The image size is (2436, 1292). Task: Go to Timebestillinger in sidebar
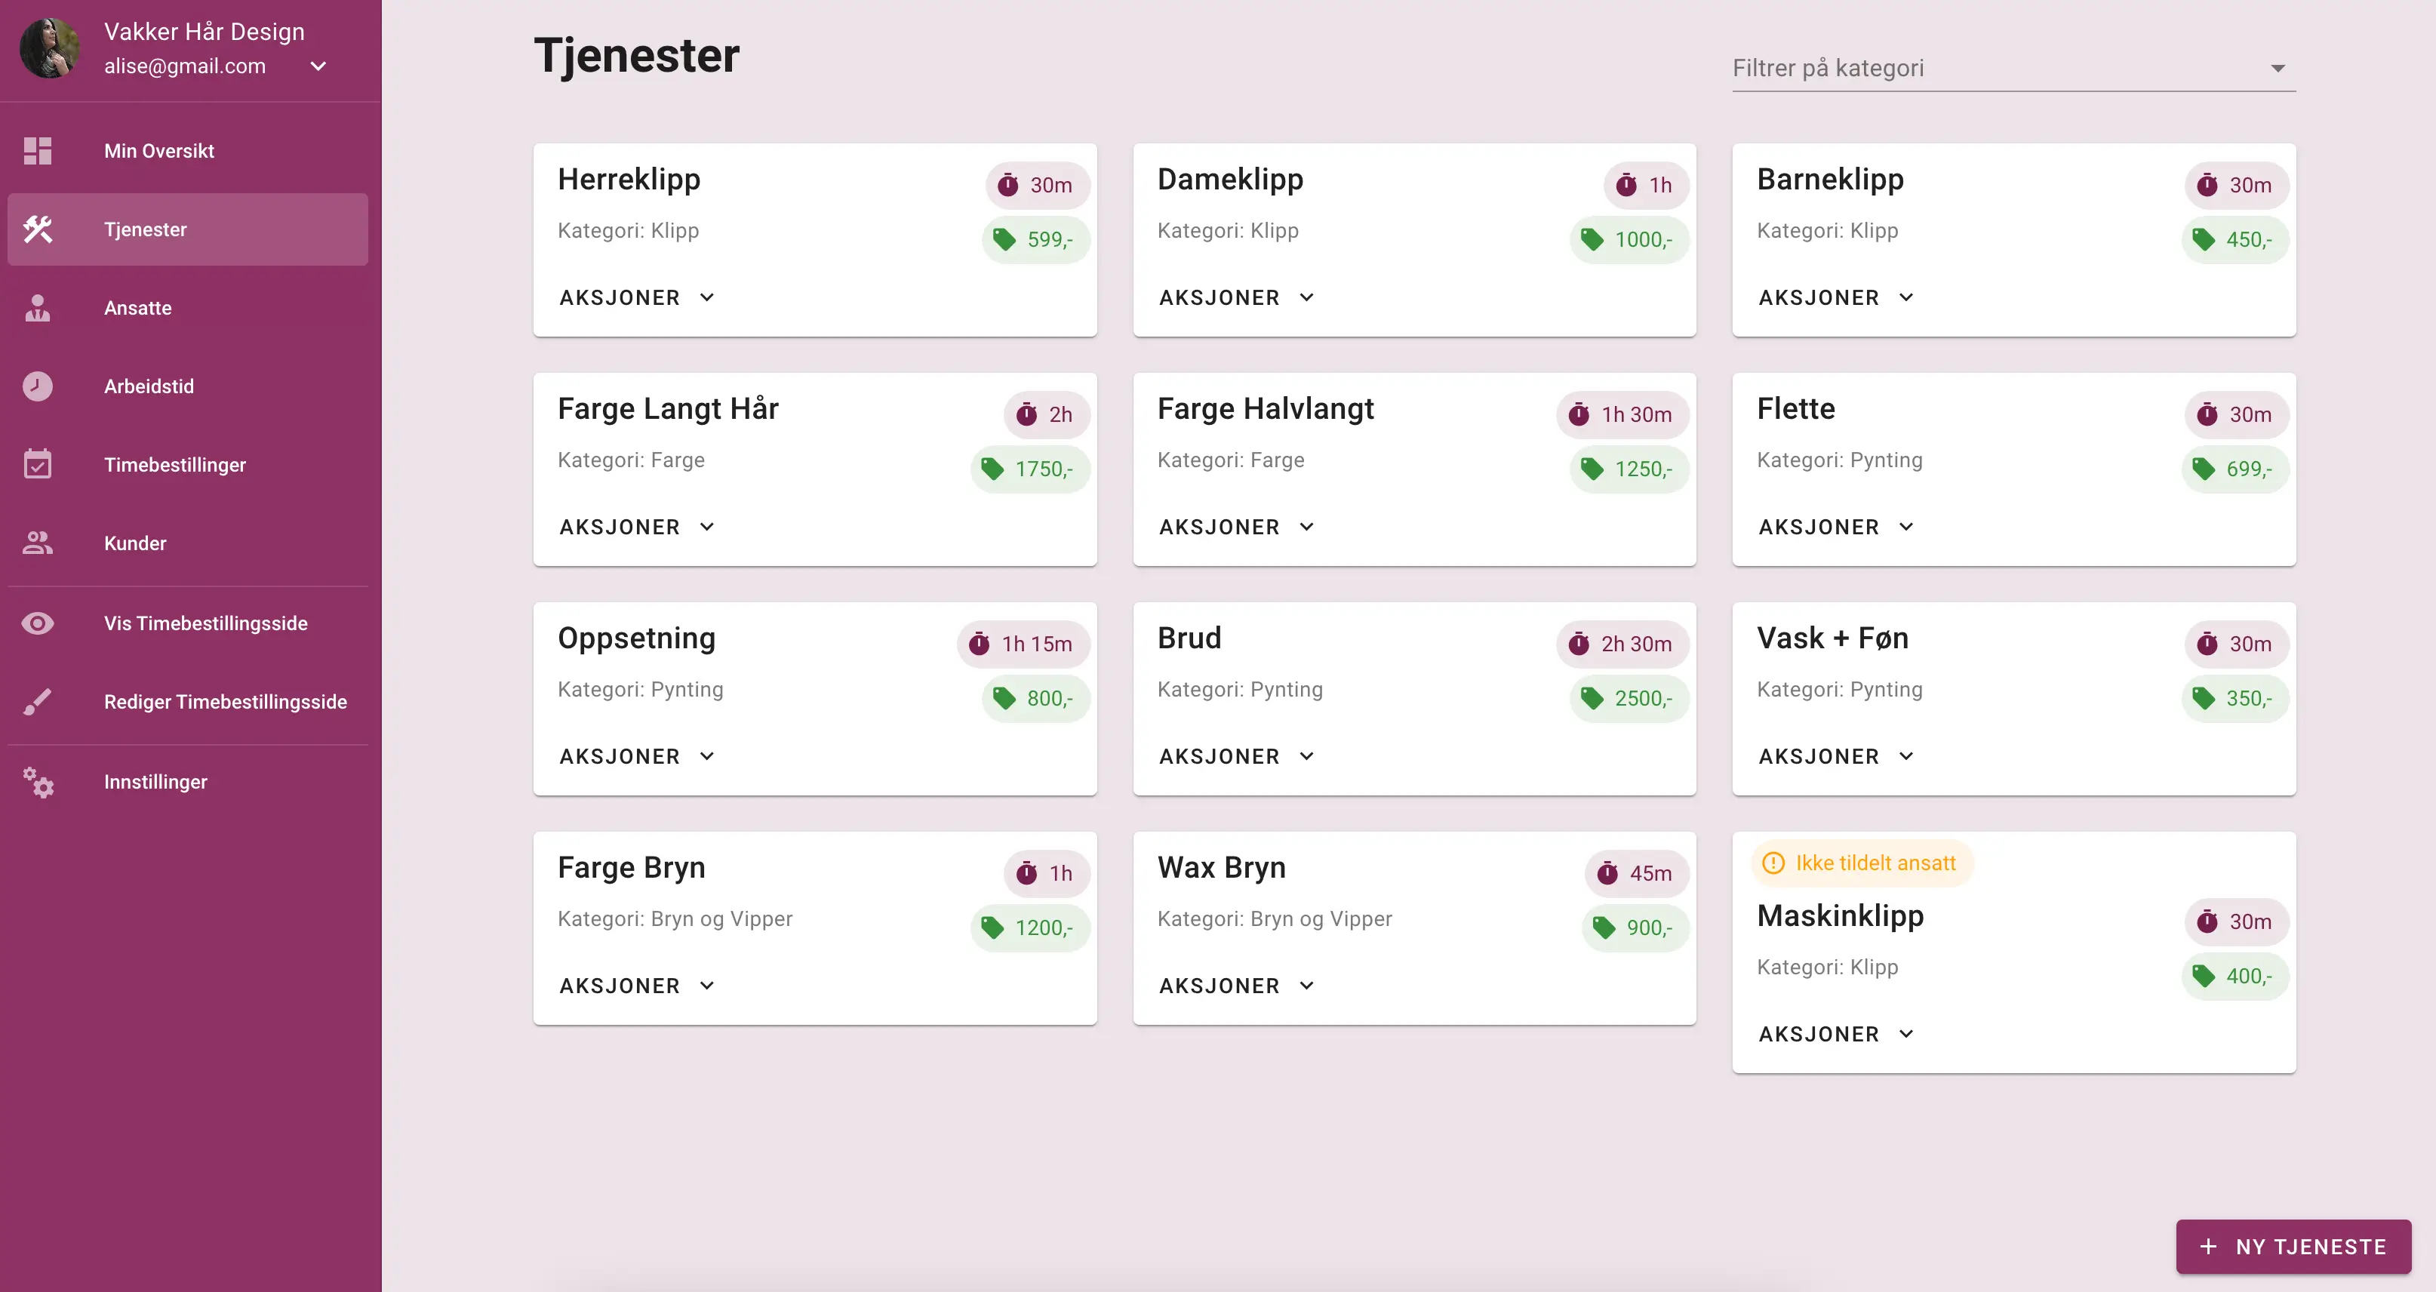tap(175, 464)
